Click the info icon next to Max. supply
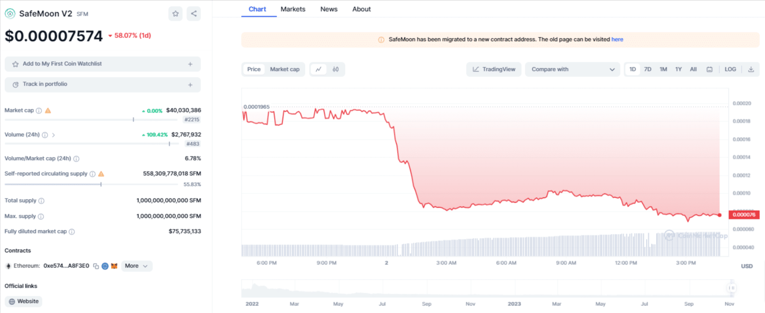 pyautogui.click(x=41, y=216)
